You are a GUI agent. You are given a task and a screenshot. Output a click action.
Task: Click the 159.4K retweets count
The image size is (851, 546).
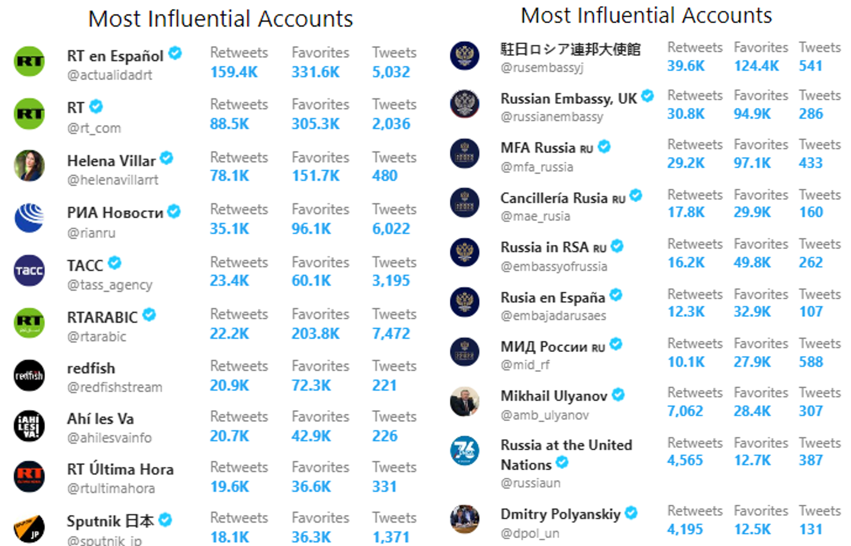pyautogui.click(x=234, y=72)
